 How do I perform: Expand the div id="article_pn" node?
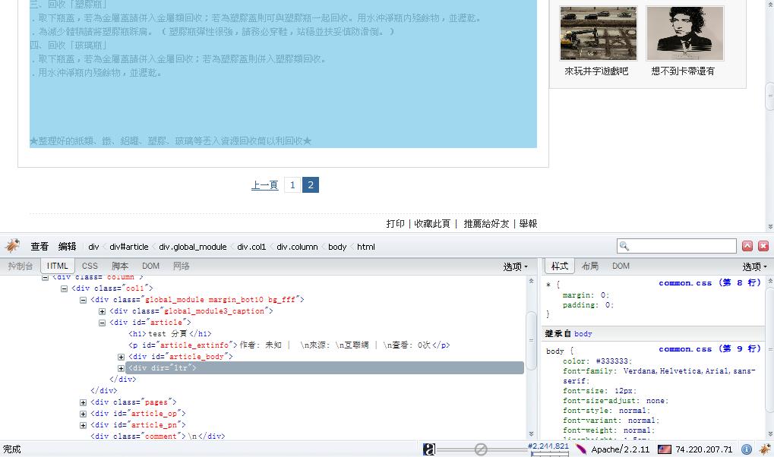tap(83, 425)
